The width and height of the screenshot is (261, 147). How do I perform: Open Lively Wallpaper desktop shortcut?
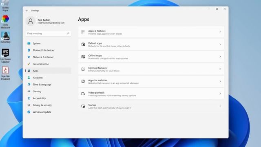[x=5, y=22]
